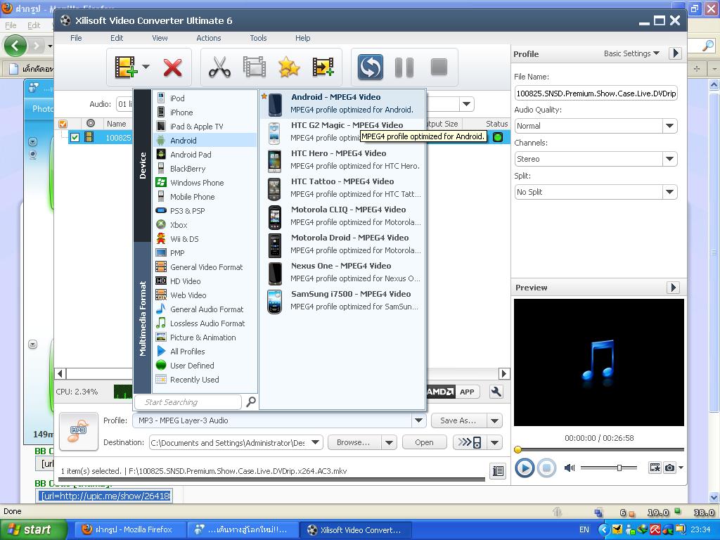
Task: Select the Android Pad category
Action: click(205, 155)
